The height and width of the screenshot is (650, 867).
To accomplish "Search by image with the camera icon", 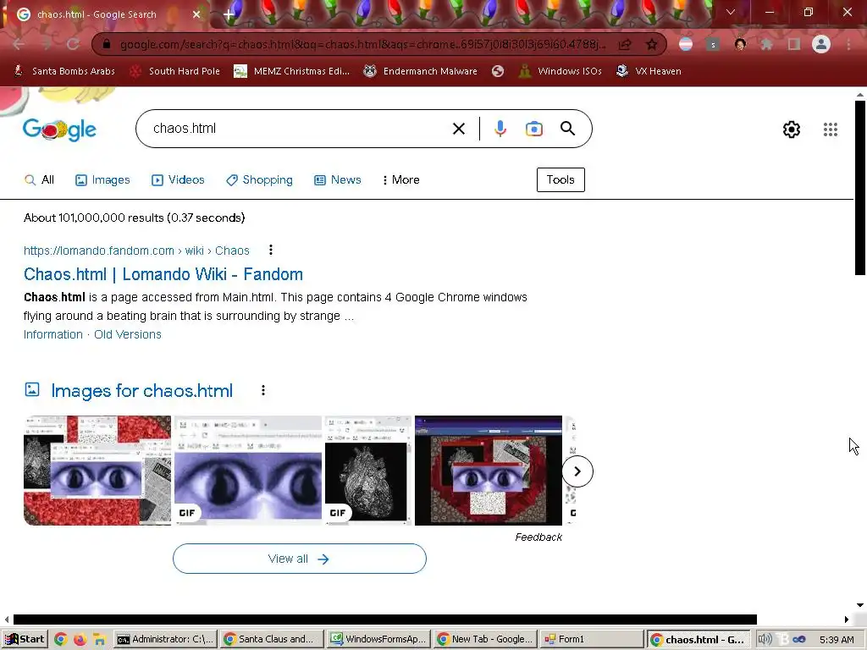I will [533, 129].
